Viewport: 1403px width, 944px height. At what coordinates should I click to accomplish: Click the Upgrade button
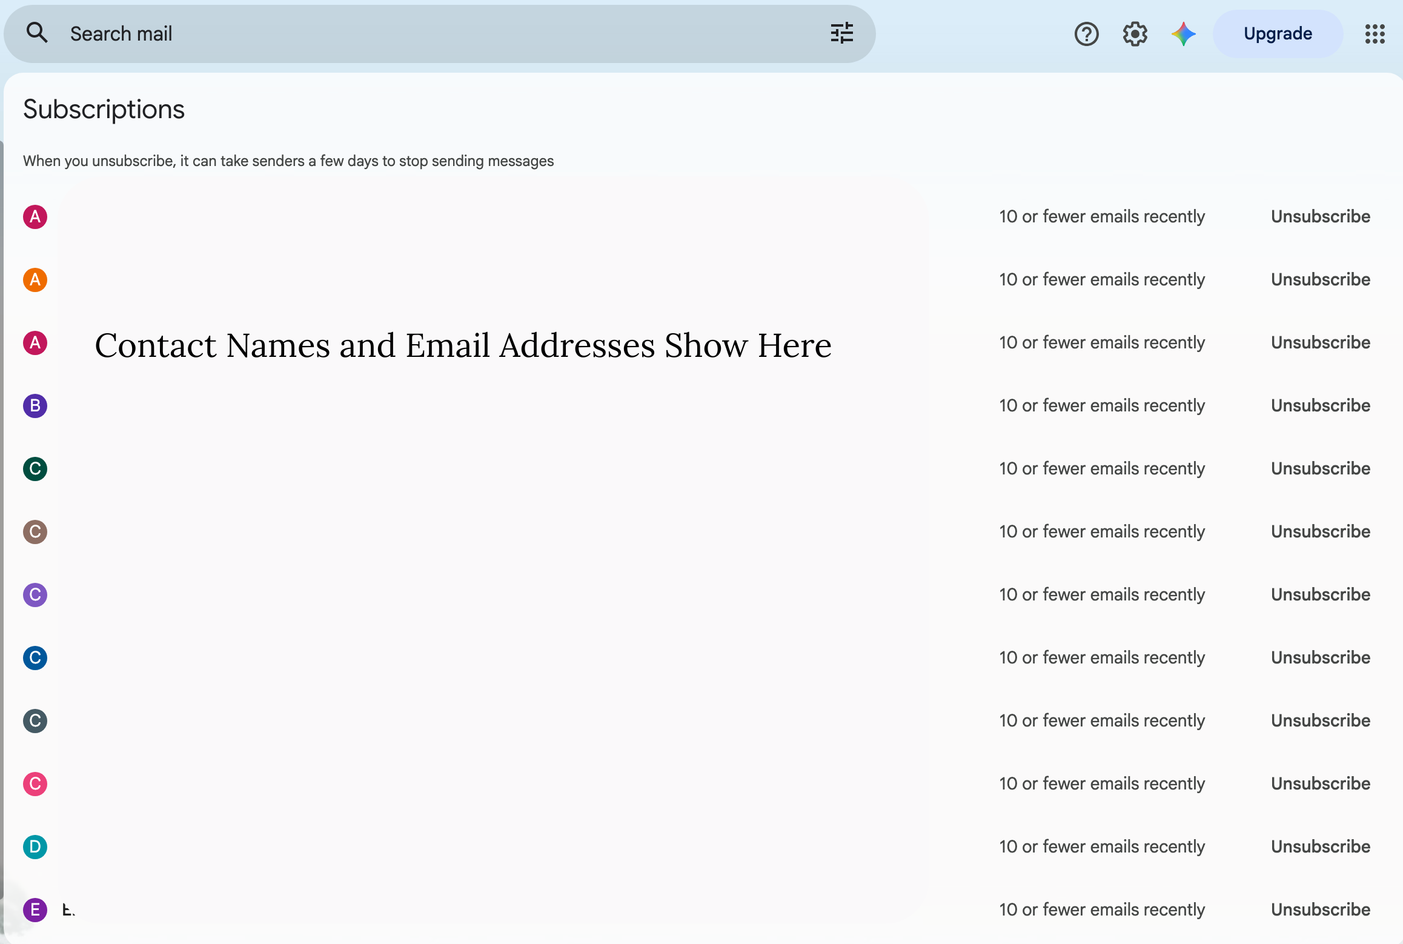pos(1278,34)
